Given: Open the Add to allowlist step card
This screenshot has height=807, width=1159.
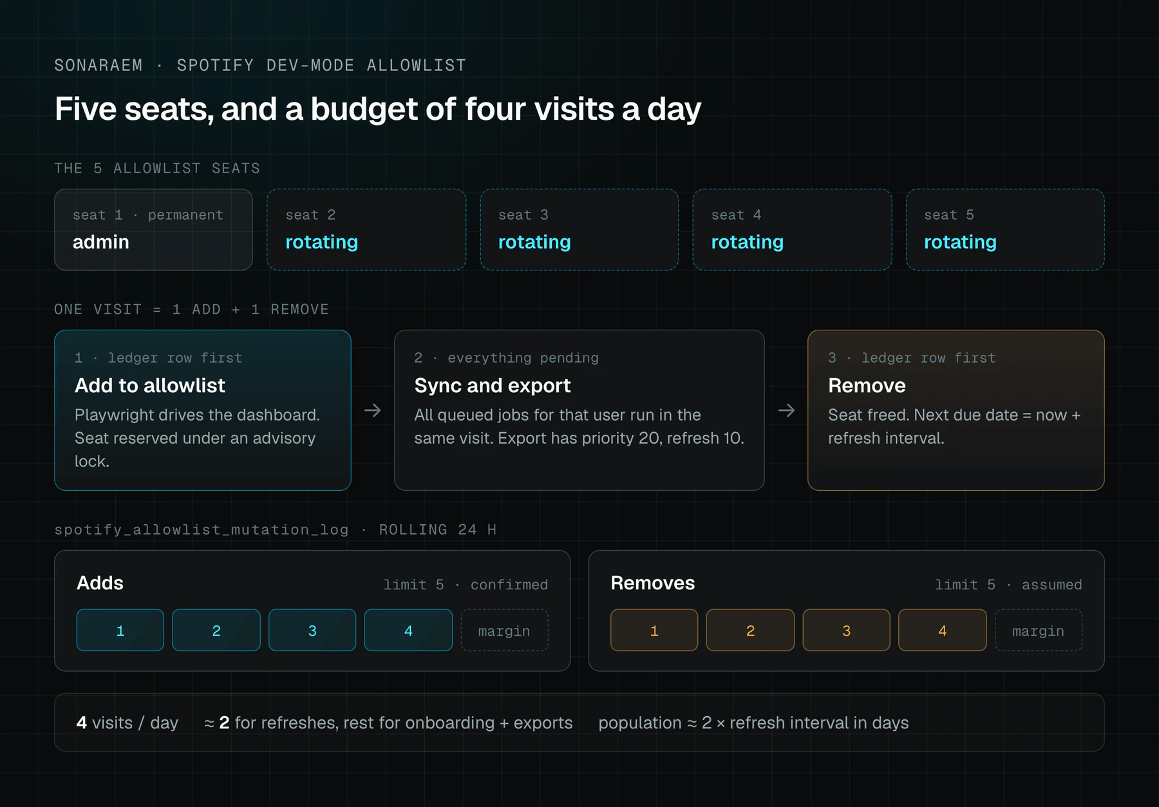Looking at the screenshot, I should coord(203,410).
